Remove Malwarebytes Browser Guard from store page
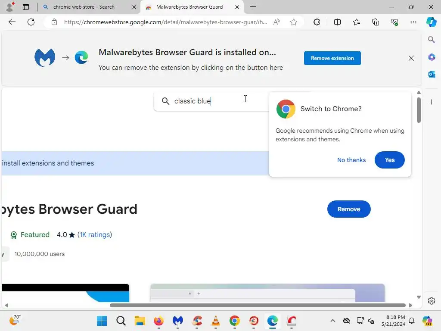Screen dimensions: 441x331 [349, 209]
